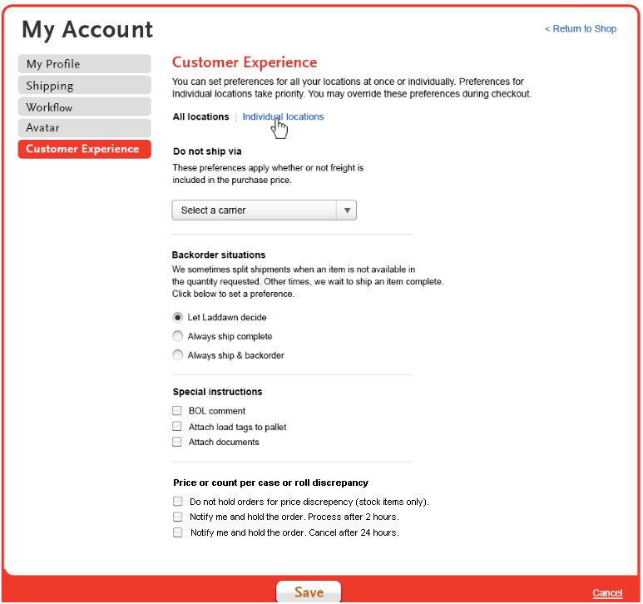Enable Process after 2 hours option

pyautogui.click(x=177, y=517)
